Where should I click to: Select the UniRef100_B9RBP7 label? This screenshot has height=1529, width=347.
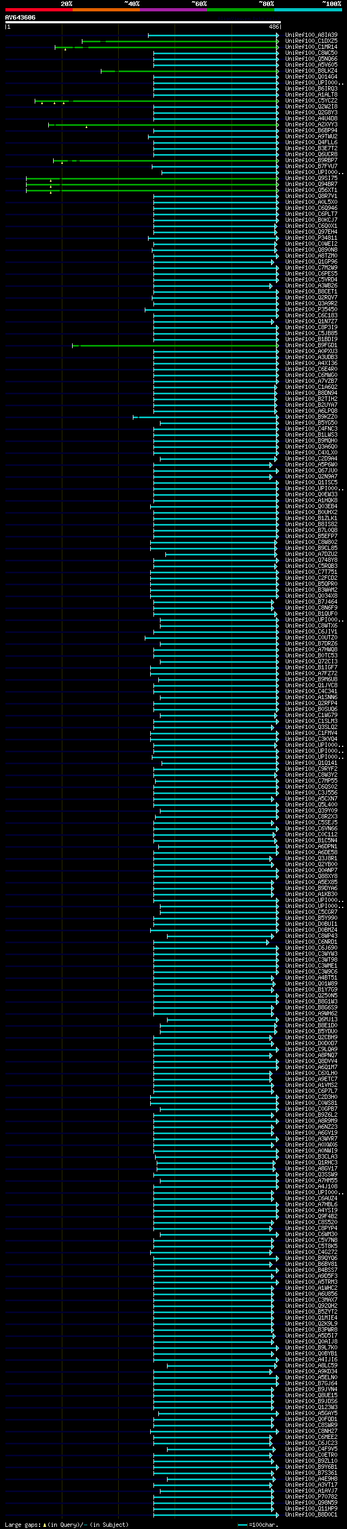311,160
